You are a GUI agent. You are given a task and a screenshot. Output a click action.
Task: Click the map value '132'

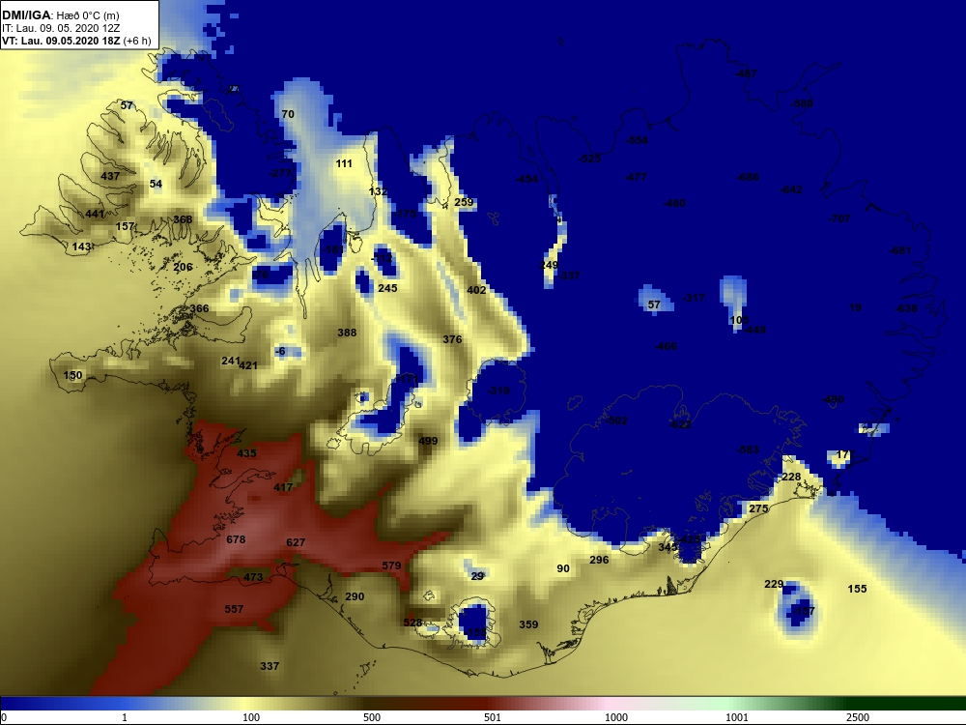[378, 191]
